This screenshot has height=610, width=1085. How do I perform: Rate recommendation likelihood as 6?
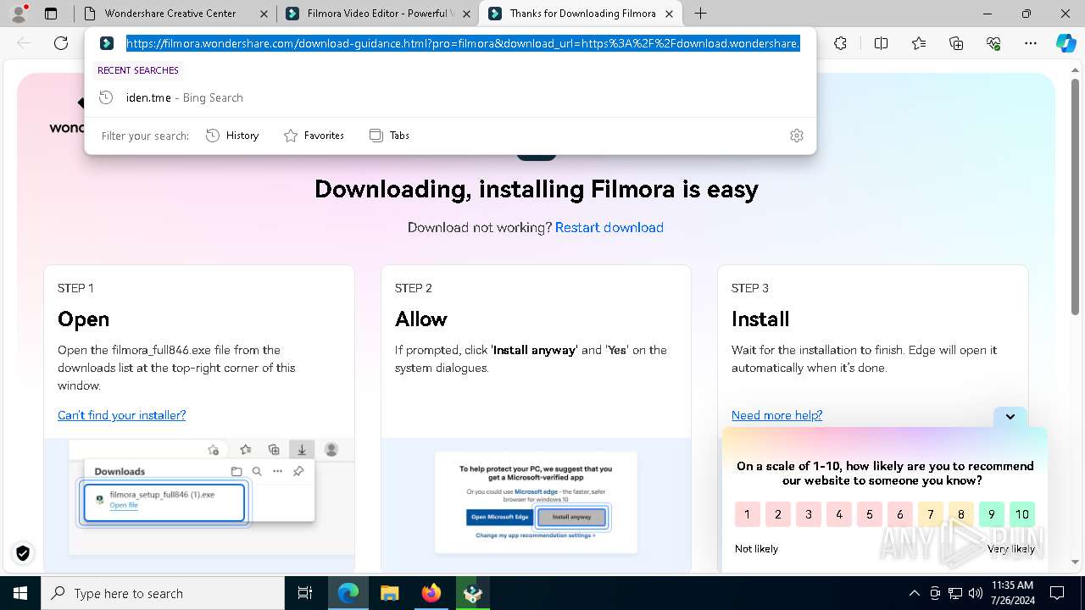coord(899,514)
